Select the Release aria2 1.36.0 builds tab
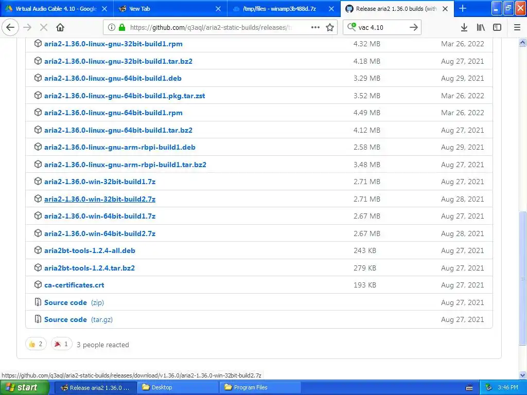The width and height of the screenshot is (527, 395). [x=396, y=9]
